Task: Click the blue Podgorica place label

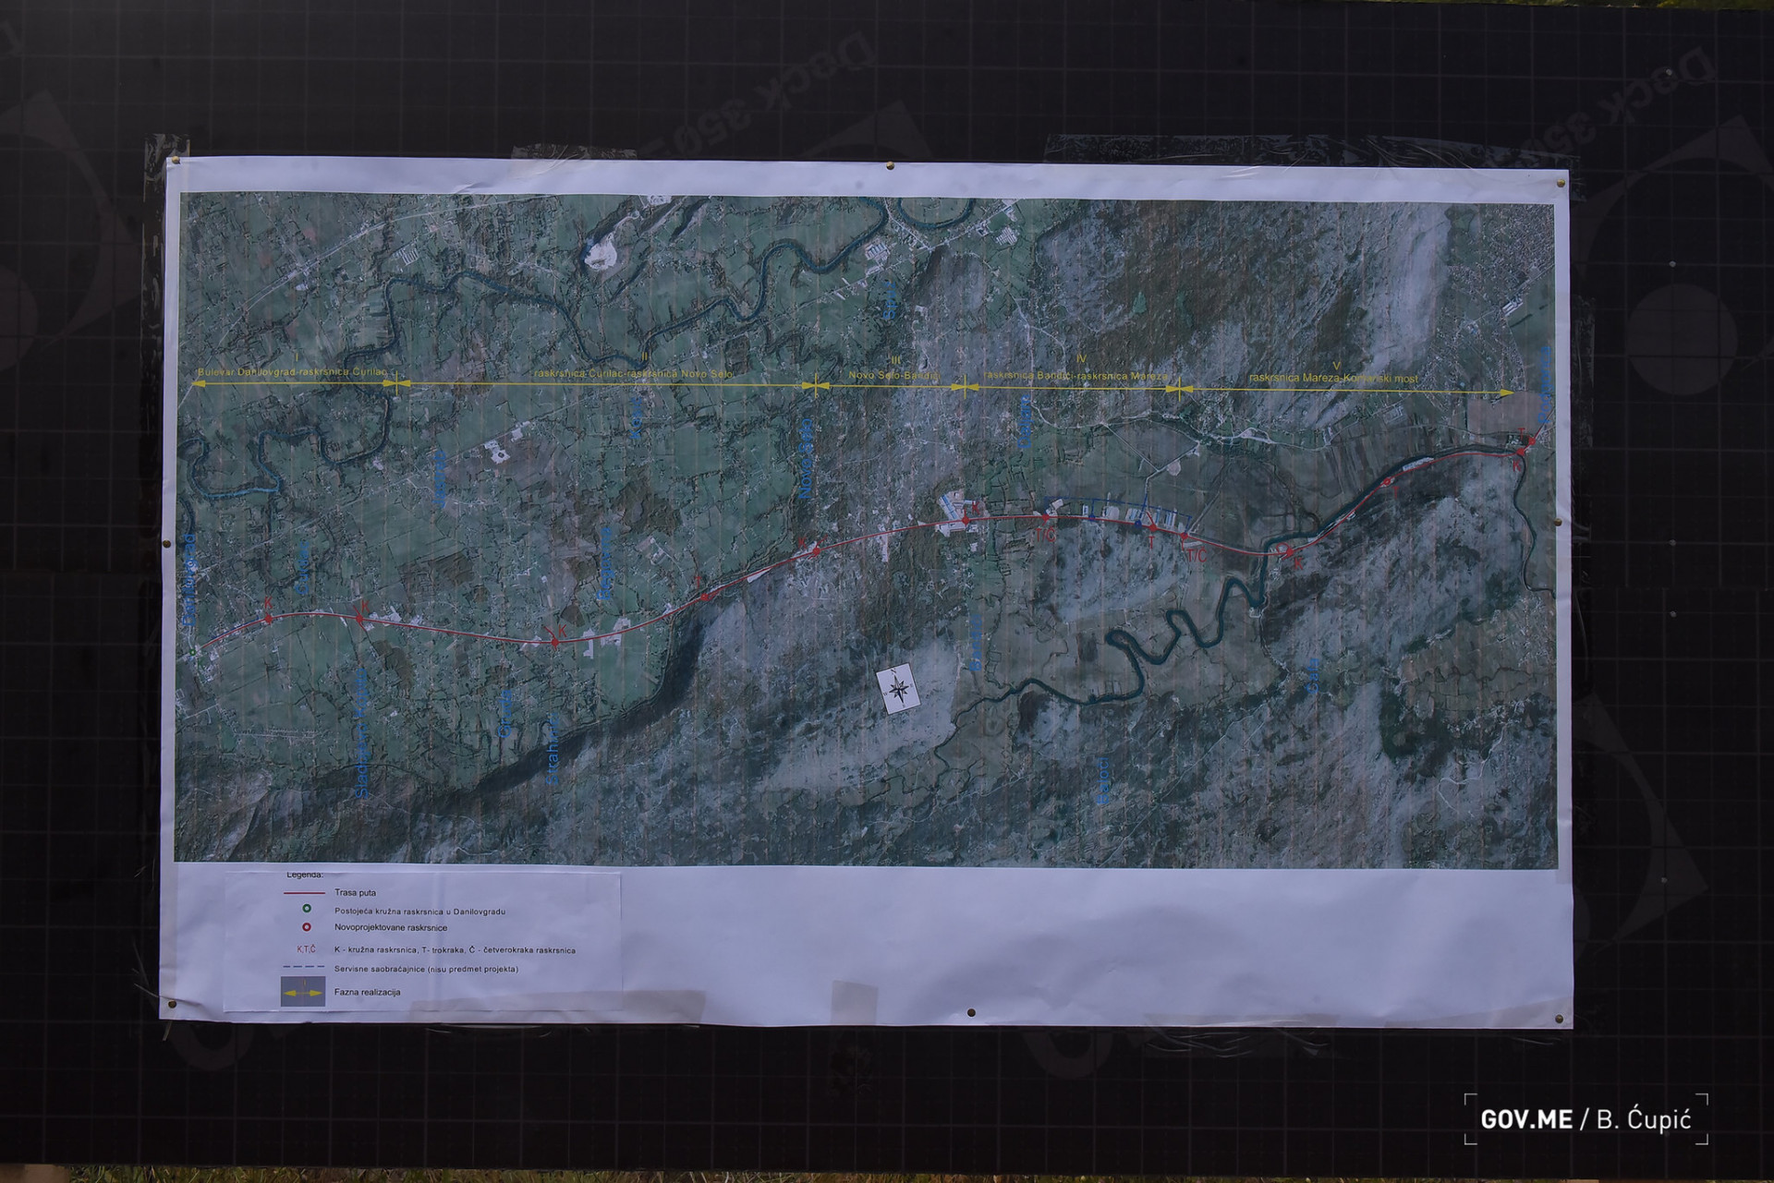Action: pos(1545,386)
